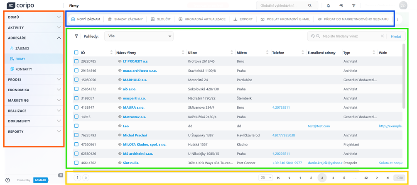Go to the next page arrow
The width and height of the screenshot is (417, 185).
click(377, 178)
